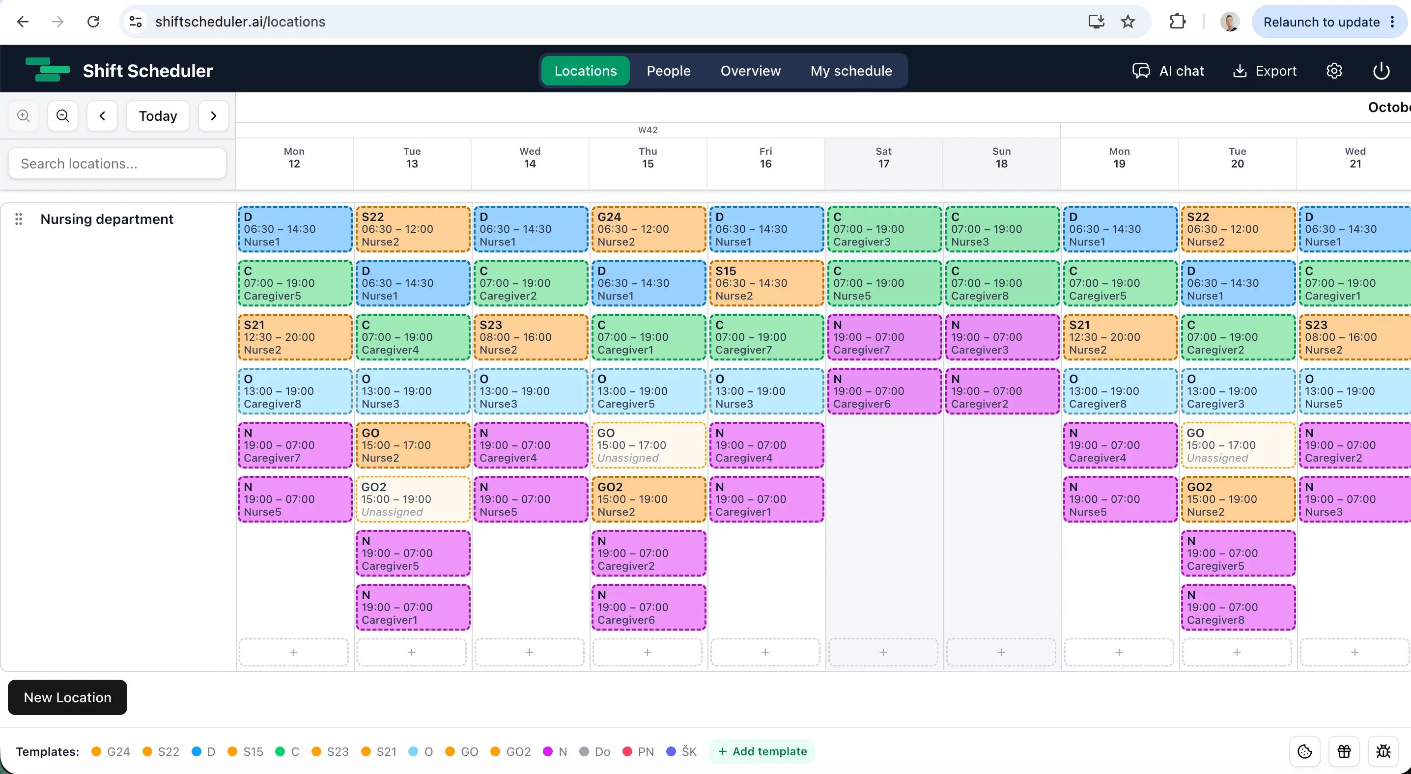Viewport: 1411px width, 774px height.
Task: Open the browser extensions puzzle icon
Action: [x=1177, y=22]
